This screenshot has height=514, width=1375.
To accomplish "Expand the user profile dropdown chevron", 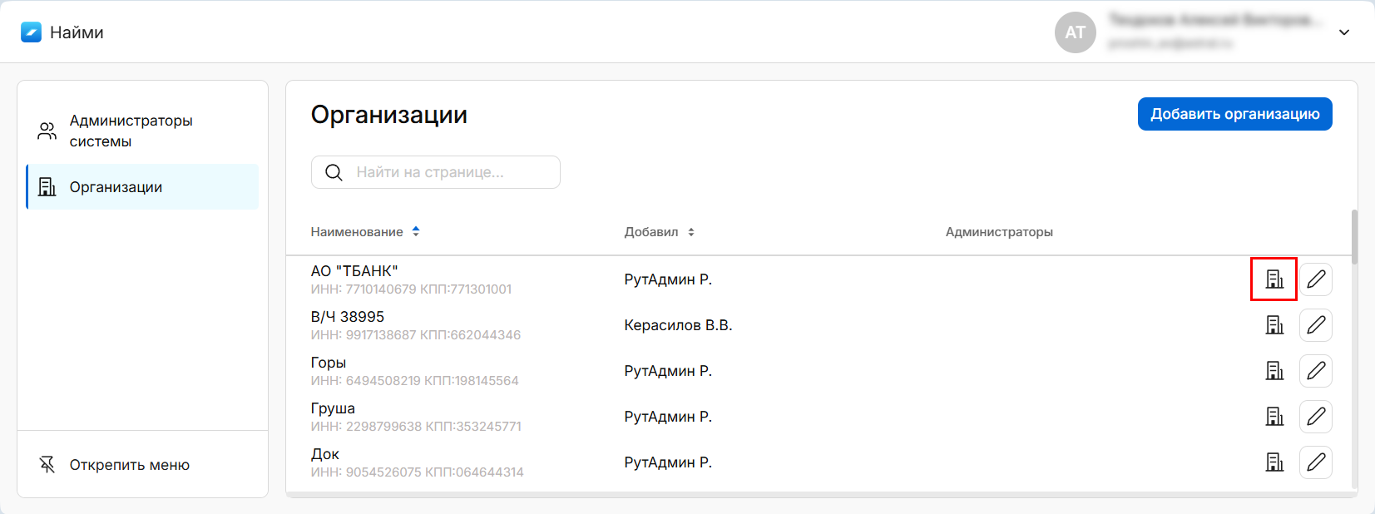I will point(1343,32).
